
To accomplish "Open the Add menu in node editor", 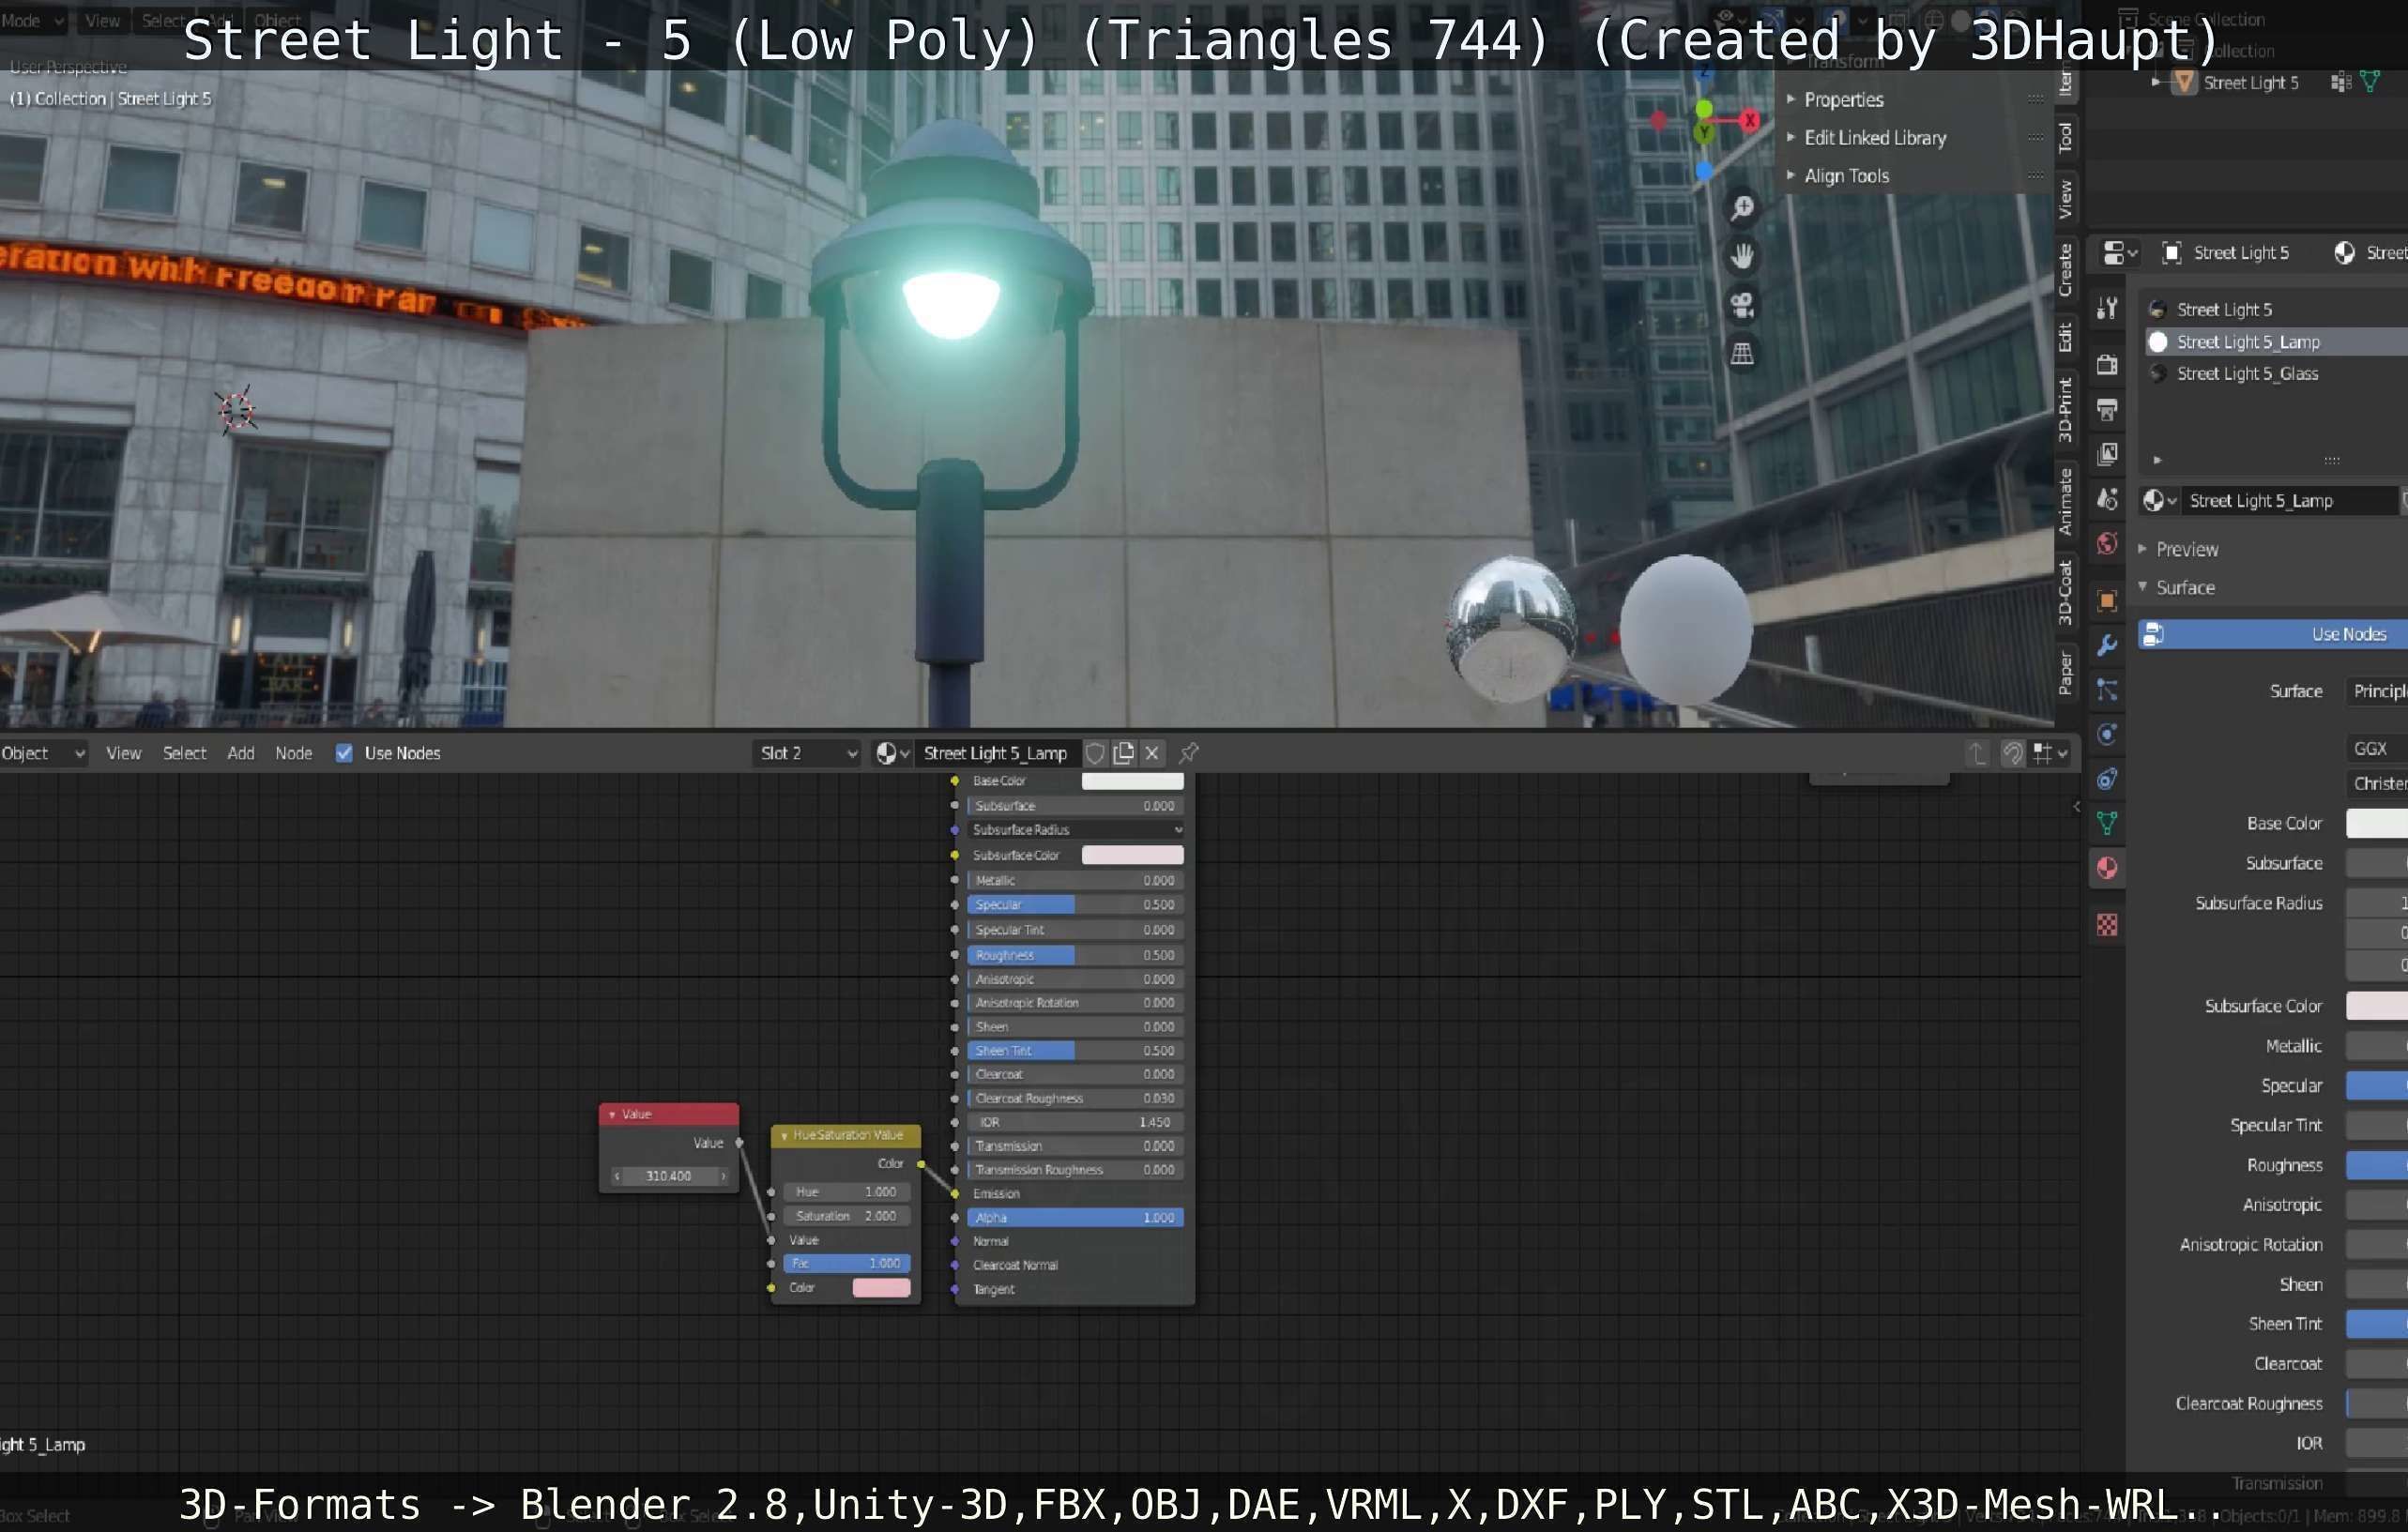I will (x=241, y=753).
